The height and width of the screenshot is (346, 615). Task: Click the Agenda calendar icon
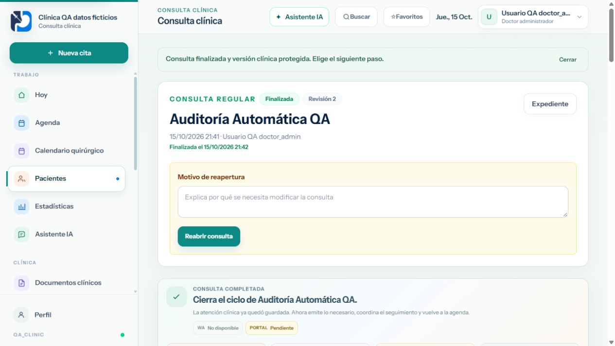point(21,123)
